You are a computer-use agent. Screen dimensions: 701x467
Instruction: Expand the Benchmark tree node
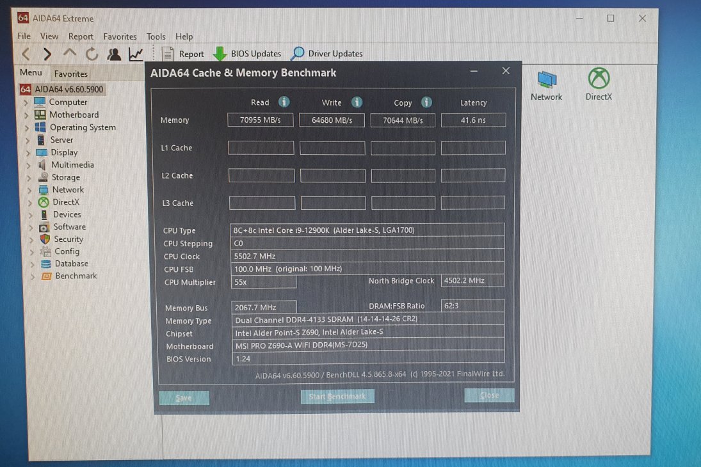(x=32, y=276)
